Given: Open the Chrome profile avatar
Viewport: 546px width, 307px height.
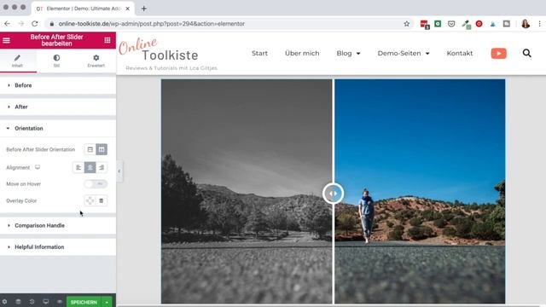Looking at the screenshot, I should pyautogui.click(x=526, y=24).
